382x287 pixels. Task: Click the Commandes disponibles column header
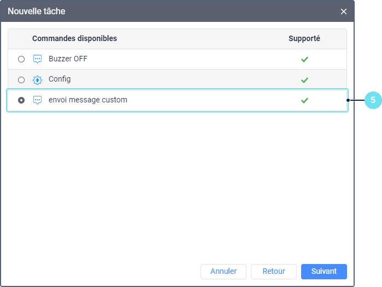pos(74,38)
